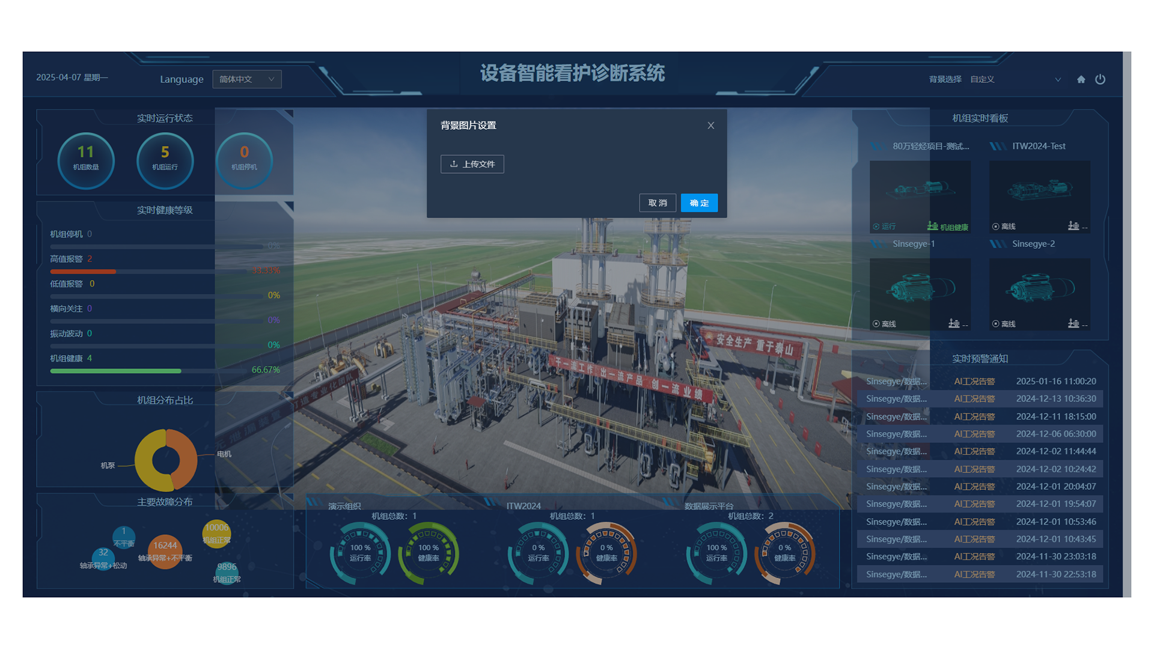Image resolution: width=1154 pixels, height=649 pixels.
Task: Click ITW2024 0% 运行率 gauge
Action: pyautogui.click(x=539, y=553)
